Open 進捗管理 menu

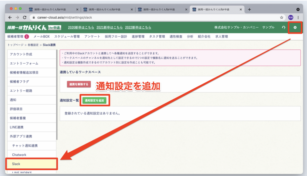tap(138, 36)
